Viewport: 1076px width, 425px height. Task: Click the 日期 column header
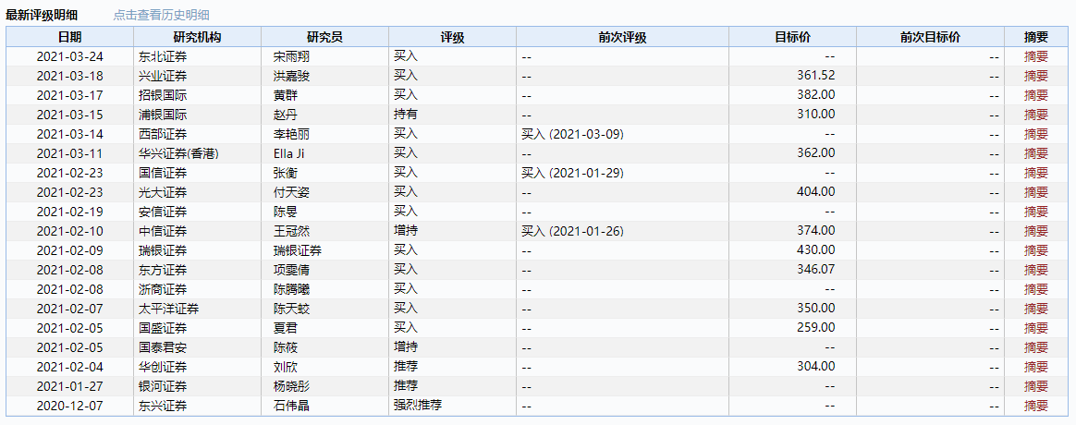point(69,37)
